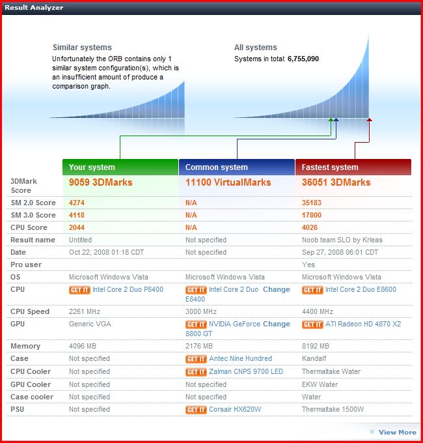Click the 9059 3DMarks score
The height and width of the screenshot is (443, 423).
coord(101,182)
